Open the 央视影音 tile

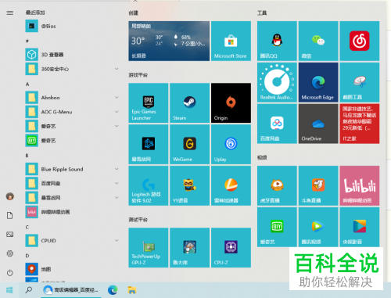pos(360,227)
